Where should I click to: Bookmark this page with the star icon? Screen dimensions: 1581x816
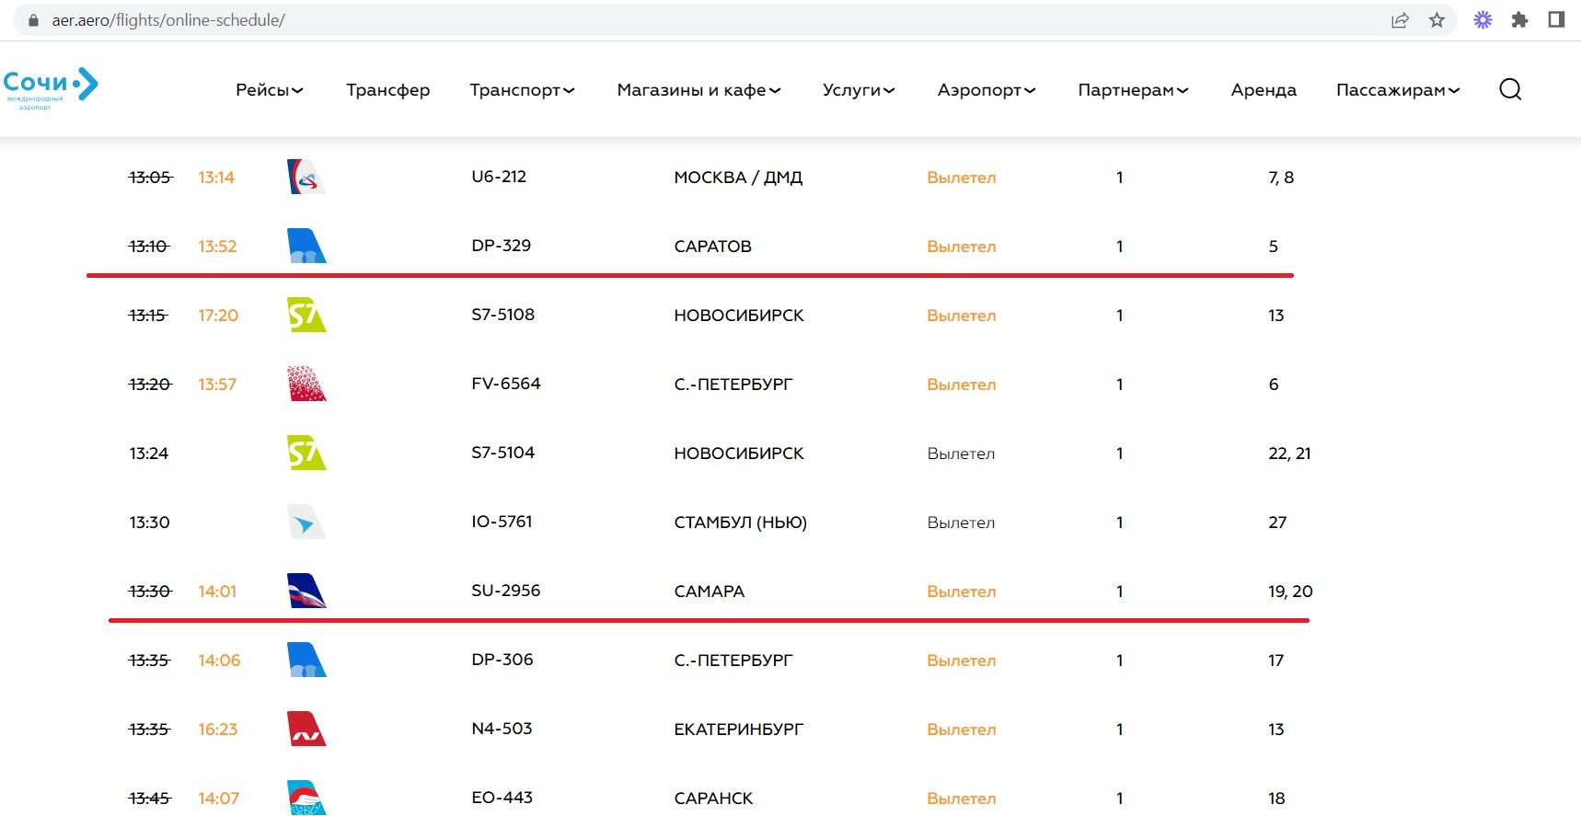coord(1437,20)
